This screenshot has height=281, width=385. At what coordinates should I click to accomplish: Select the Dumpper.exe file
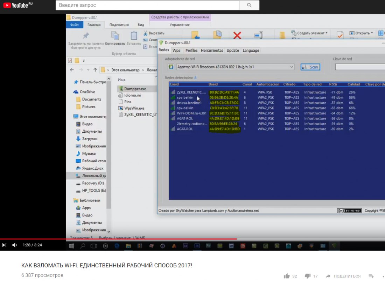pos(135,89)
